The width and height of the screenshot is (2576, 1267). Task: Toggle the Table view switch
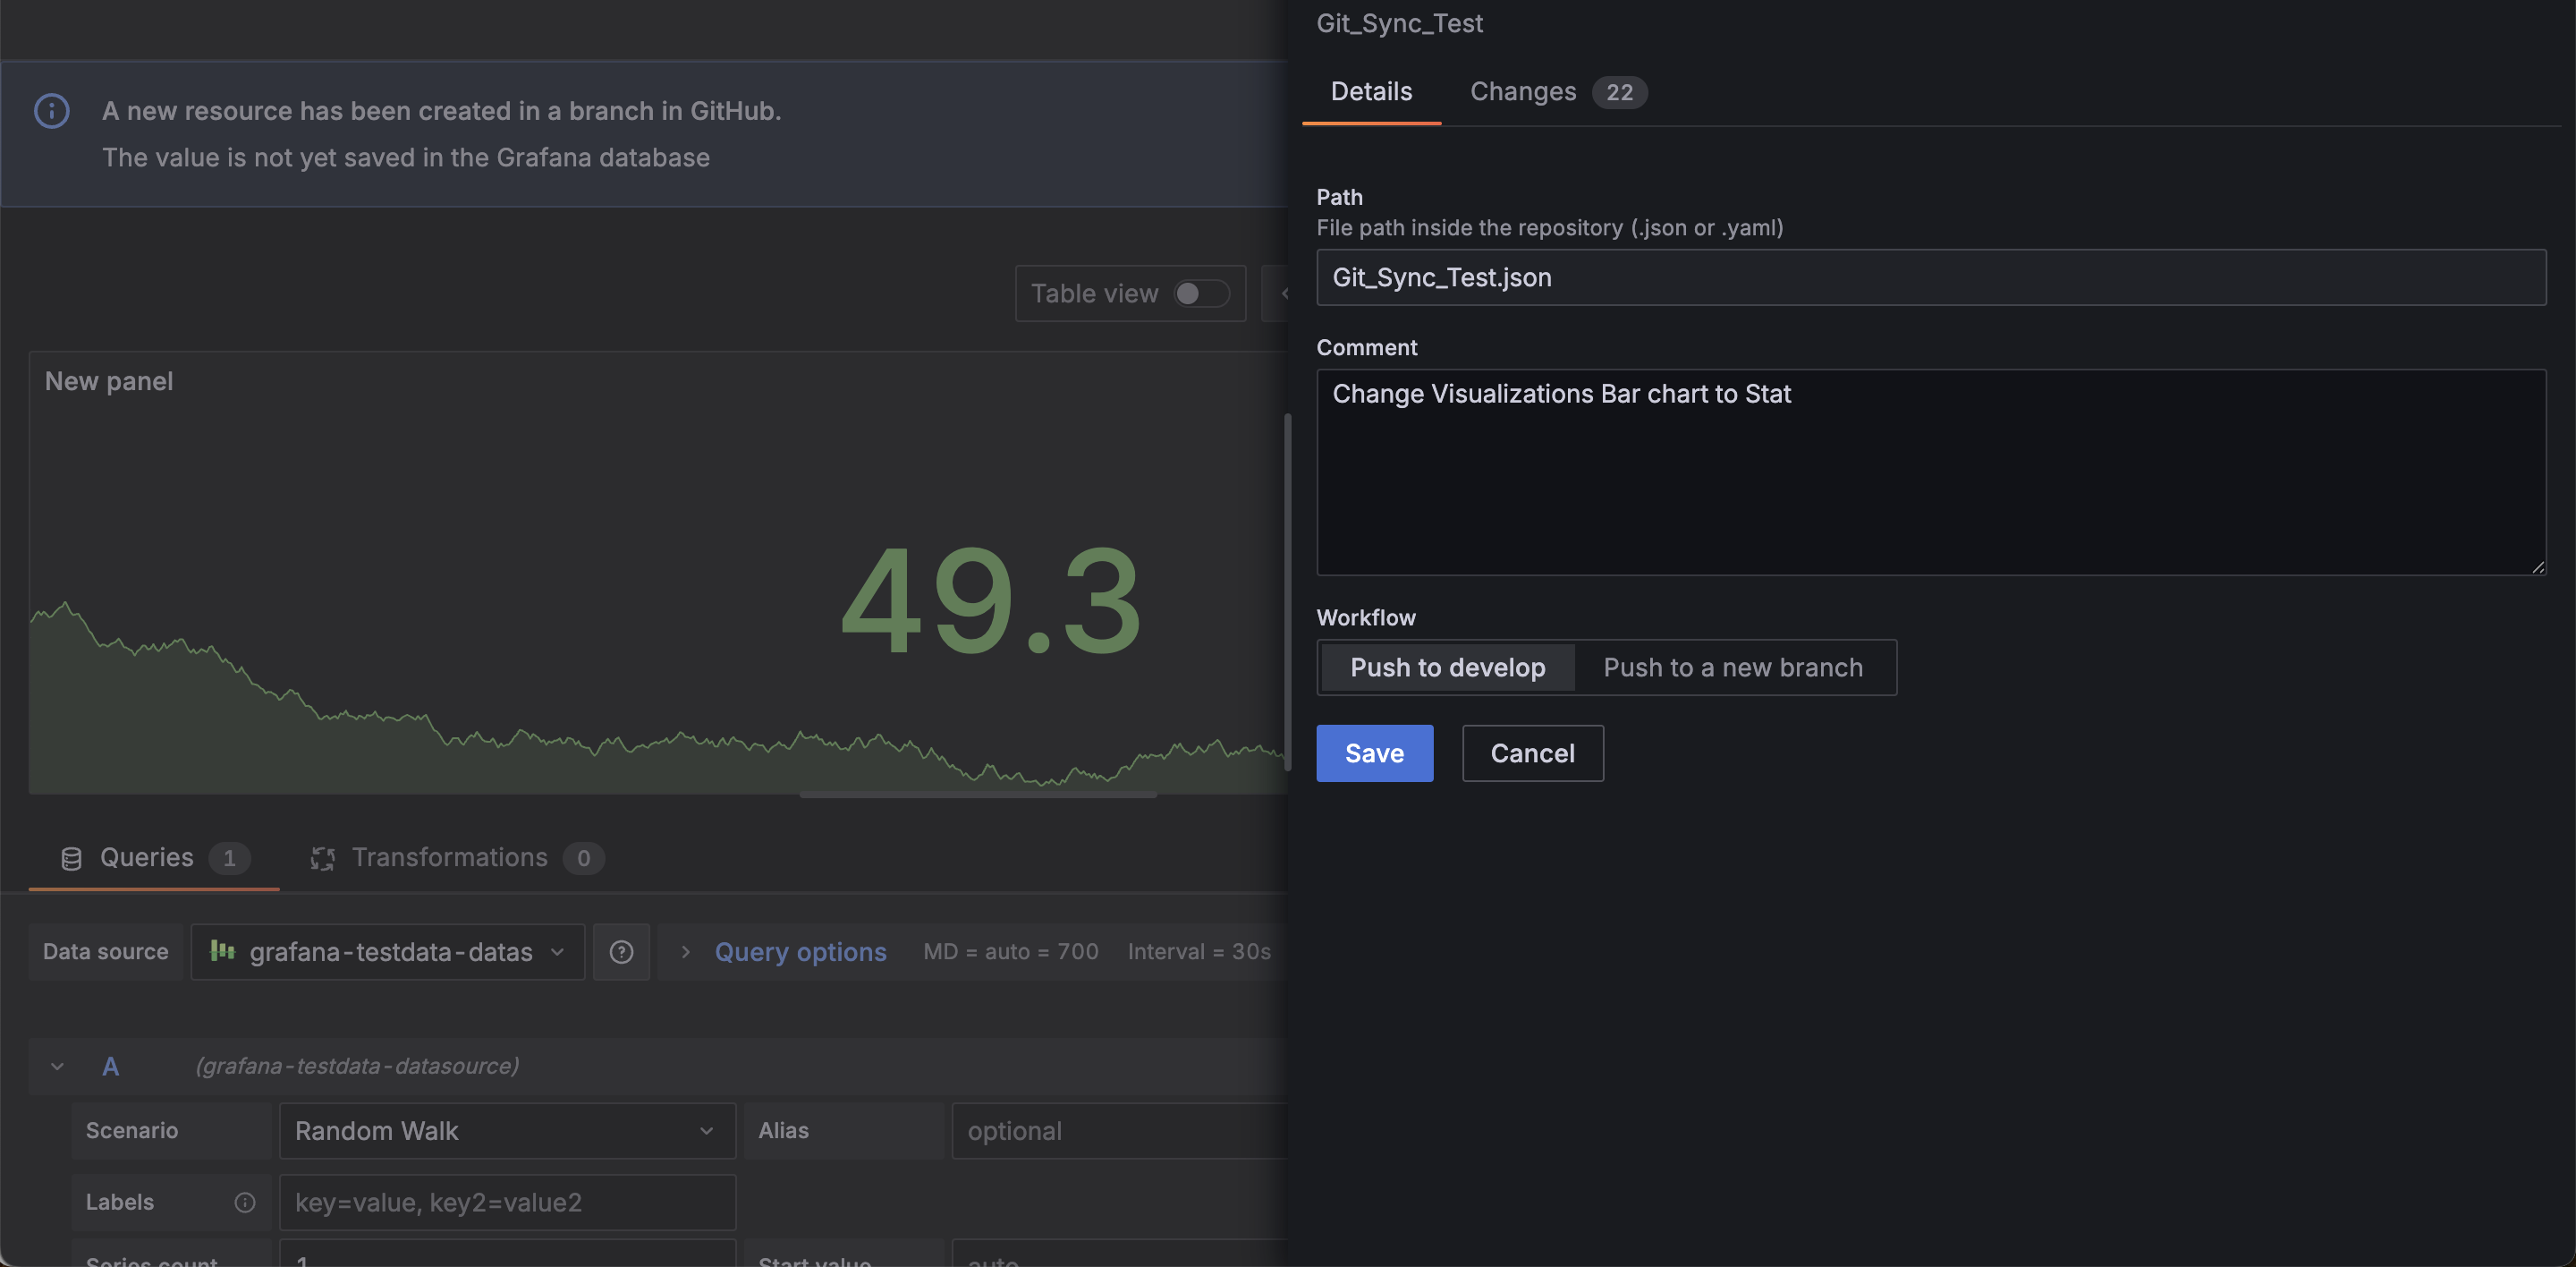point(1201,293)
